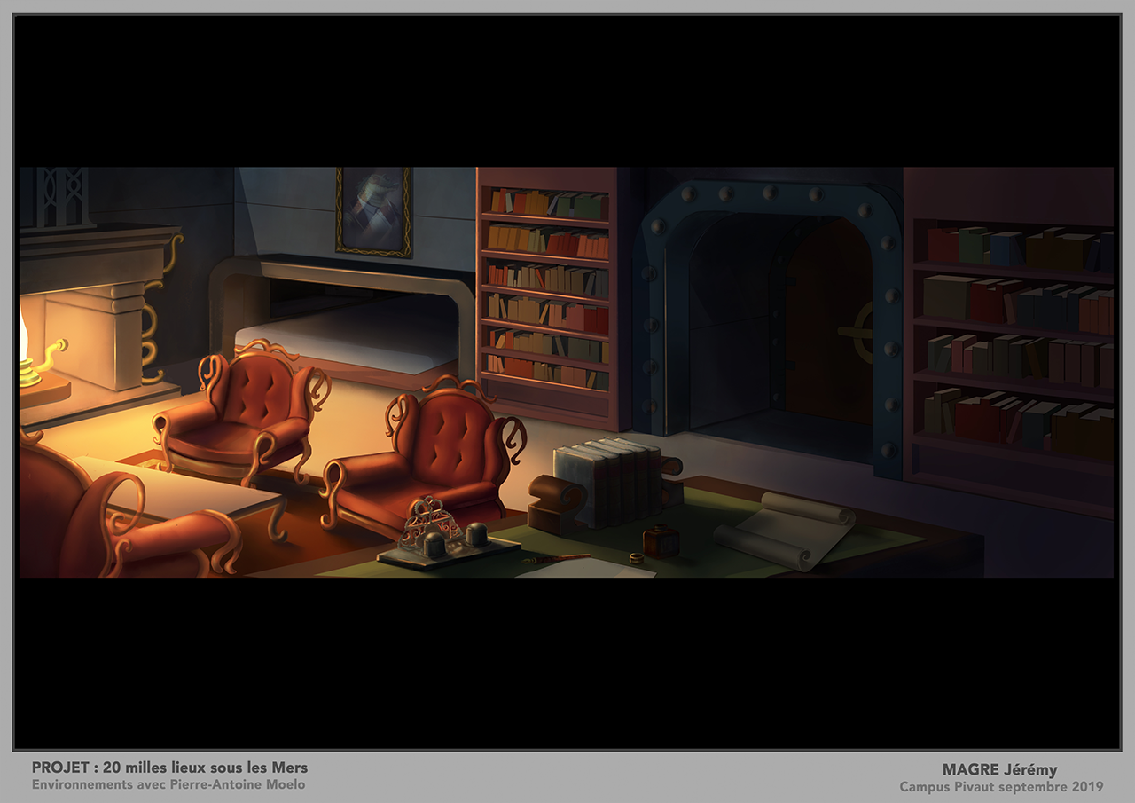Click the 'Campus Pivaut septembre 2019' text
This screenshot has height=803, width=1135.
click(1001, 786)
